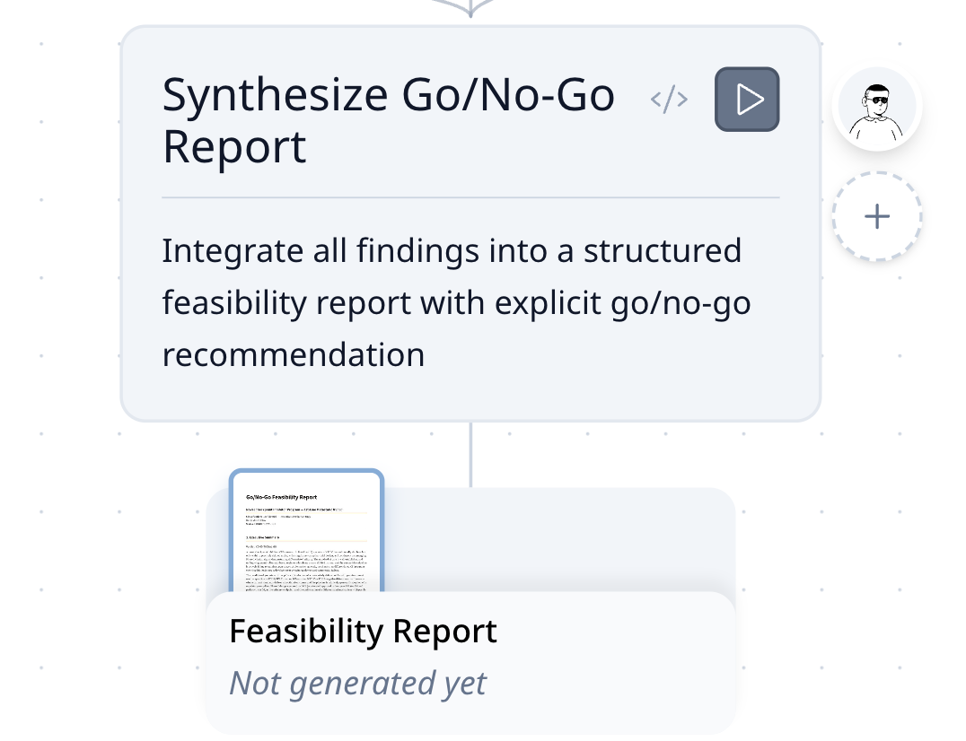The height and width of the screenshot is (741, 966).
Task: Click the "Feasibility Report" output label
Action: point(363,632)
